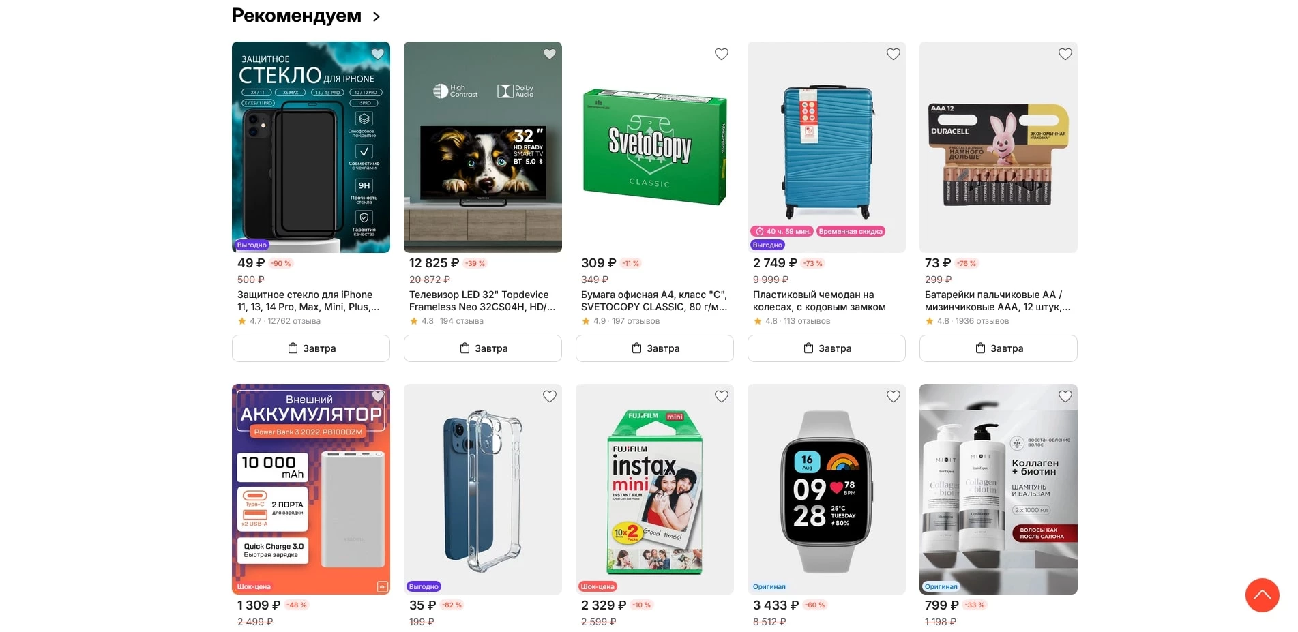Open SvetoCopy paper product image
This screenshot has width=1298, height=632.
pos(655,147)
